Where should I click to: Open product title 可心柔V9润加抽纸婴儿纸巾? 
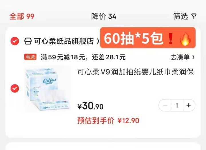pos(135,72)
